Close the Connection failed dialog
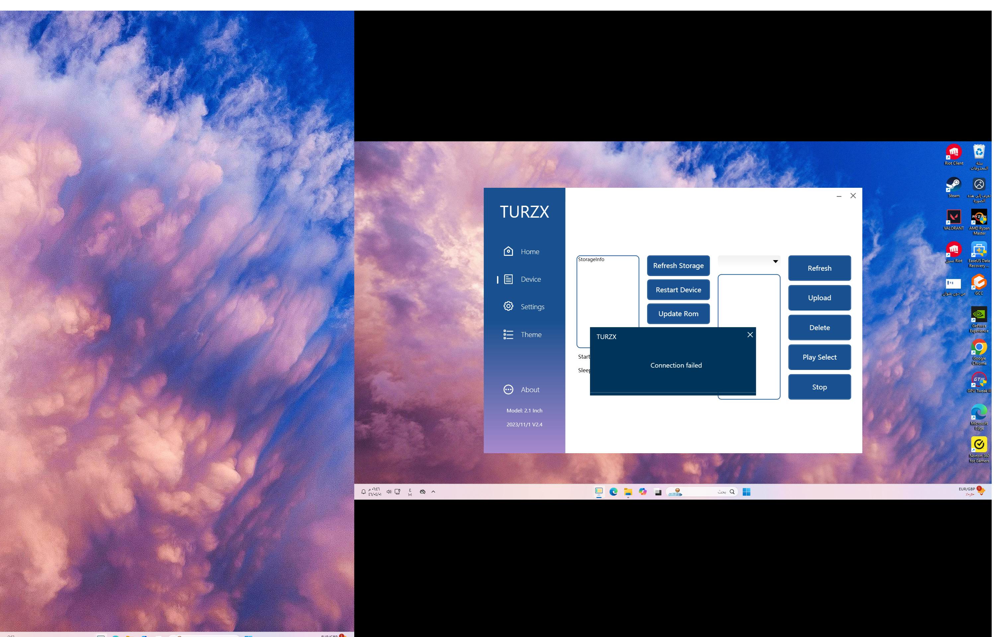The image size is (996, 637). (750, 335)
